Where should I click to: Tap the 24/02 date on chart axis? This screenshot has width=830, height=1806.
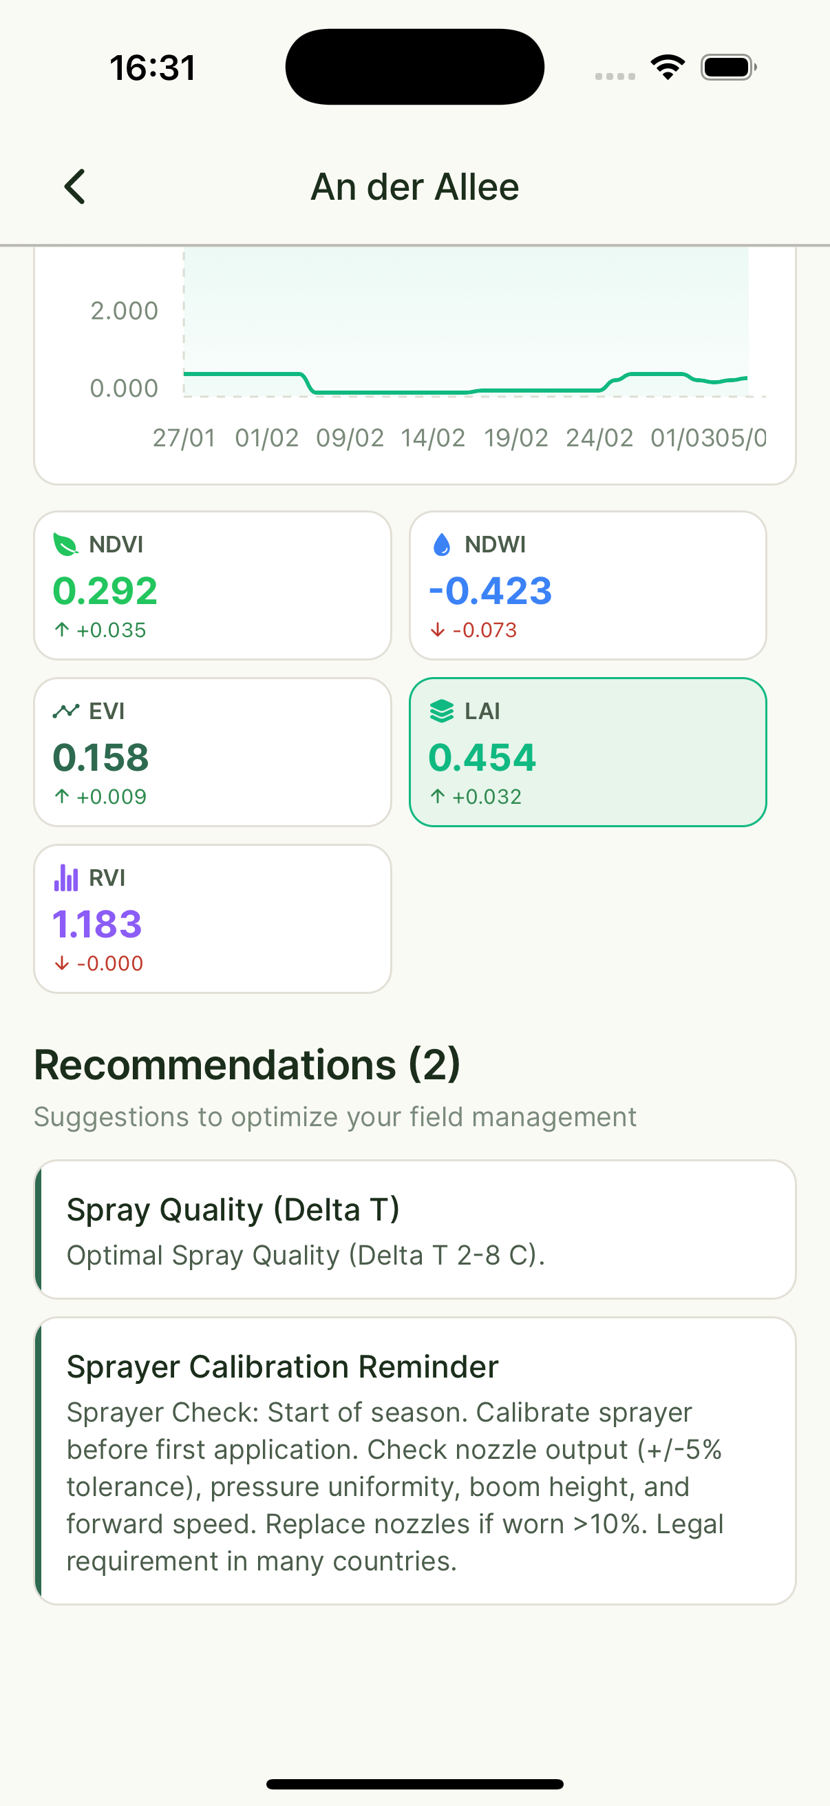coord(599,438)
